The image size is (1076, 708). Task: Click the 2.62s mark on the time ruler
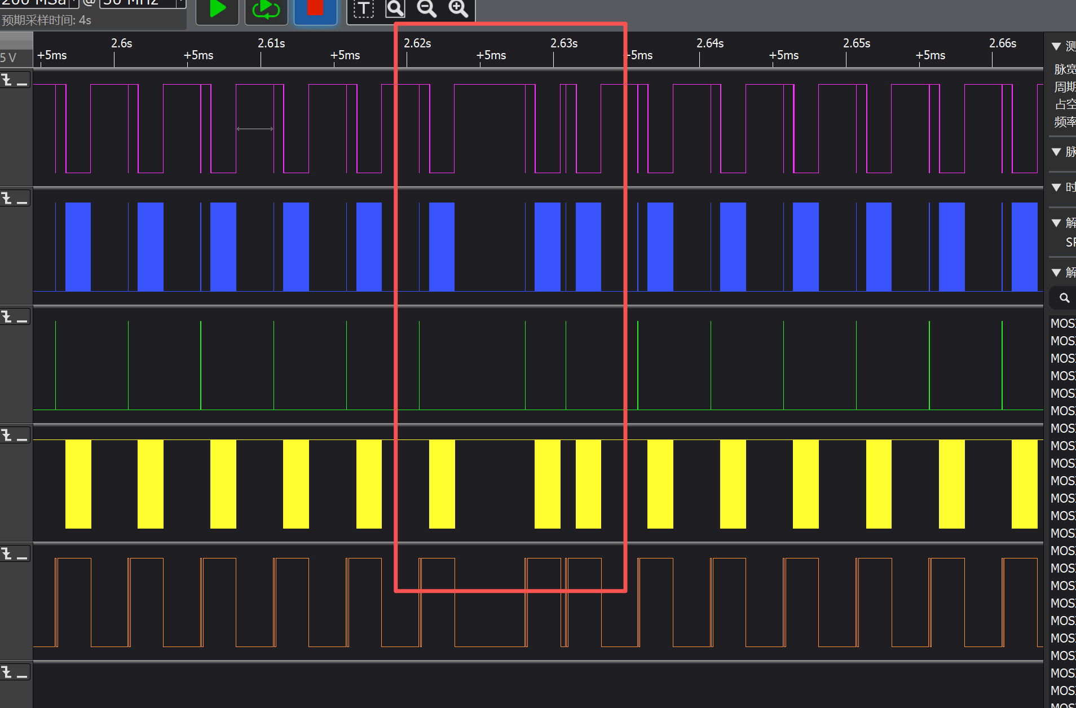pos(417,43)
